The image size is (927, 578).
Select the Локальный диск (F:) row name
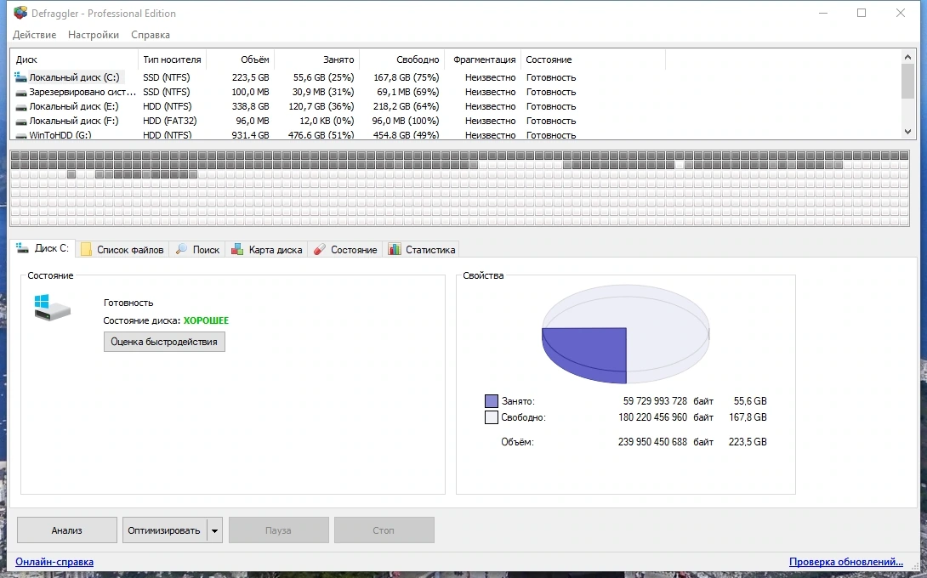(74, 122)
